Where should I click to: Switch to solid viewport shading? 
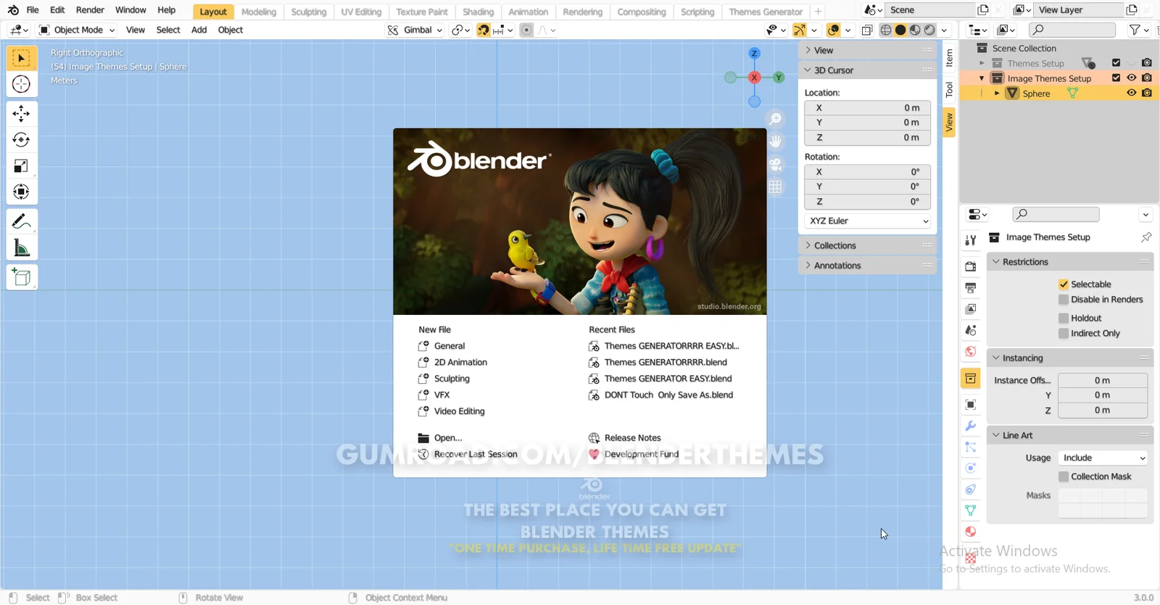(900, 30)
